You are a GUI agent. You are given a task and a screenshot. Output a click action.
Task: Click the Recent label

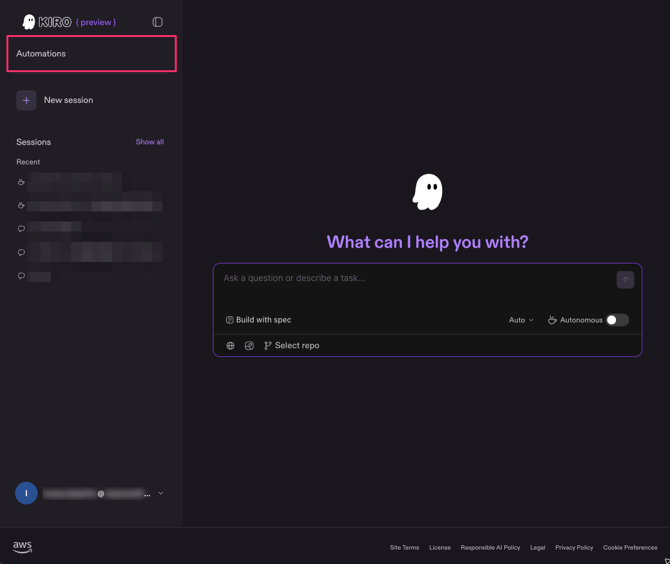point(28,162)
